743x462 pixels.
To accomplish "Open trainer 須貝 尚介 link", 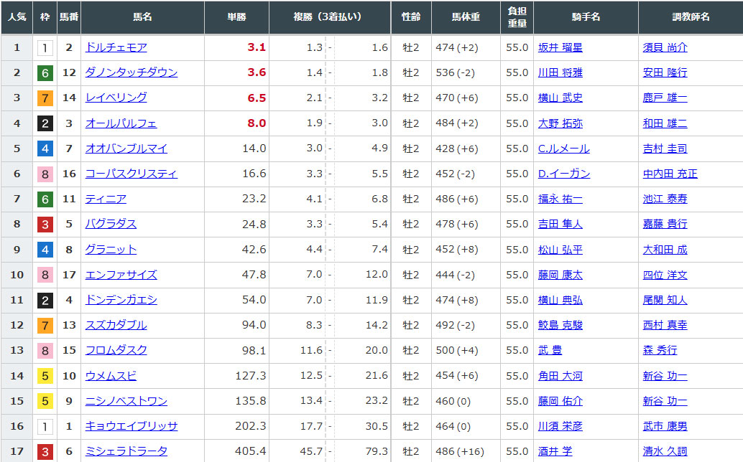I will (x=665, y=47).
